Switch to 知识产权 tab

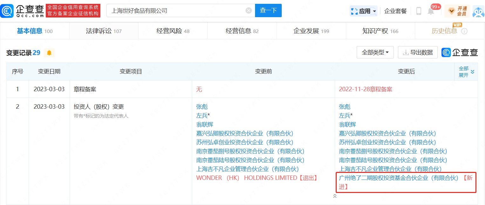[x=380, y=31]
